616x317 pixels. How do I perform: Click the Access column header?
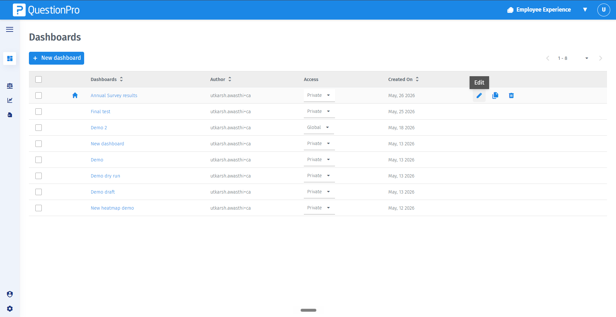pos(311,79)
